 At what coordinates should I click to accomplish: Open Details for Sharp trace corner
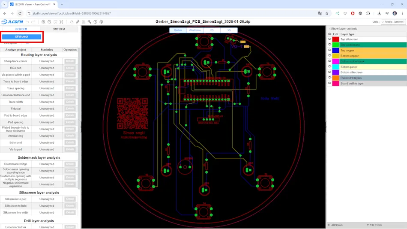(70, 61)
